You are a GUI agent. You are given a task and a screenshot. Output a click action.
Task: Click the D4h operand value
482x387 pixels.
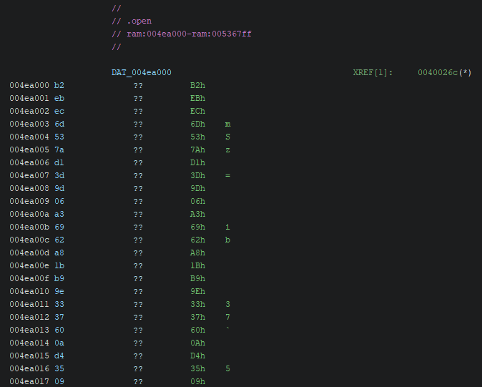197,356
